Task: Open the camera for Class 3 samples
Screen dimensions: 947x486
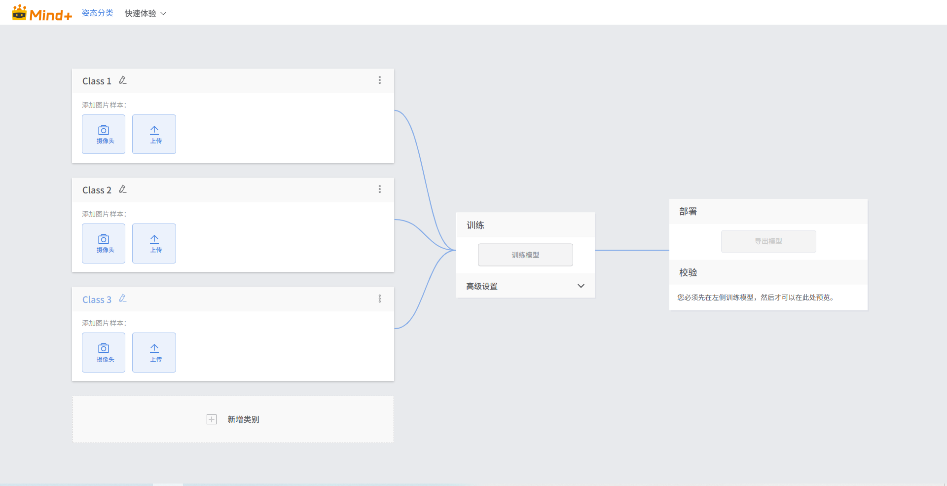Action: 104,352
